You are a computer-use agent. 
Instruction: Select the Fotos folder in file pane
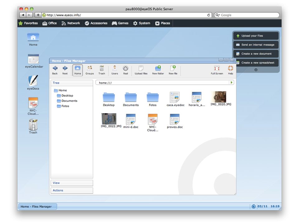pos(153,100)
